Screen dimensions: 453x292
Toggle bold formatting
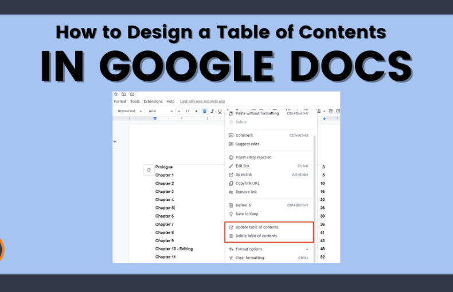pos(204,111)
